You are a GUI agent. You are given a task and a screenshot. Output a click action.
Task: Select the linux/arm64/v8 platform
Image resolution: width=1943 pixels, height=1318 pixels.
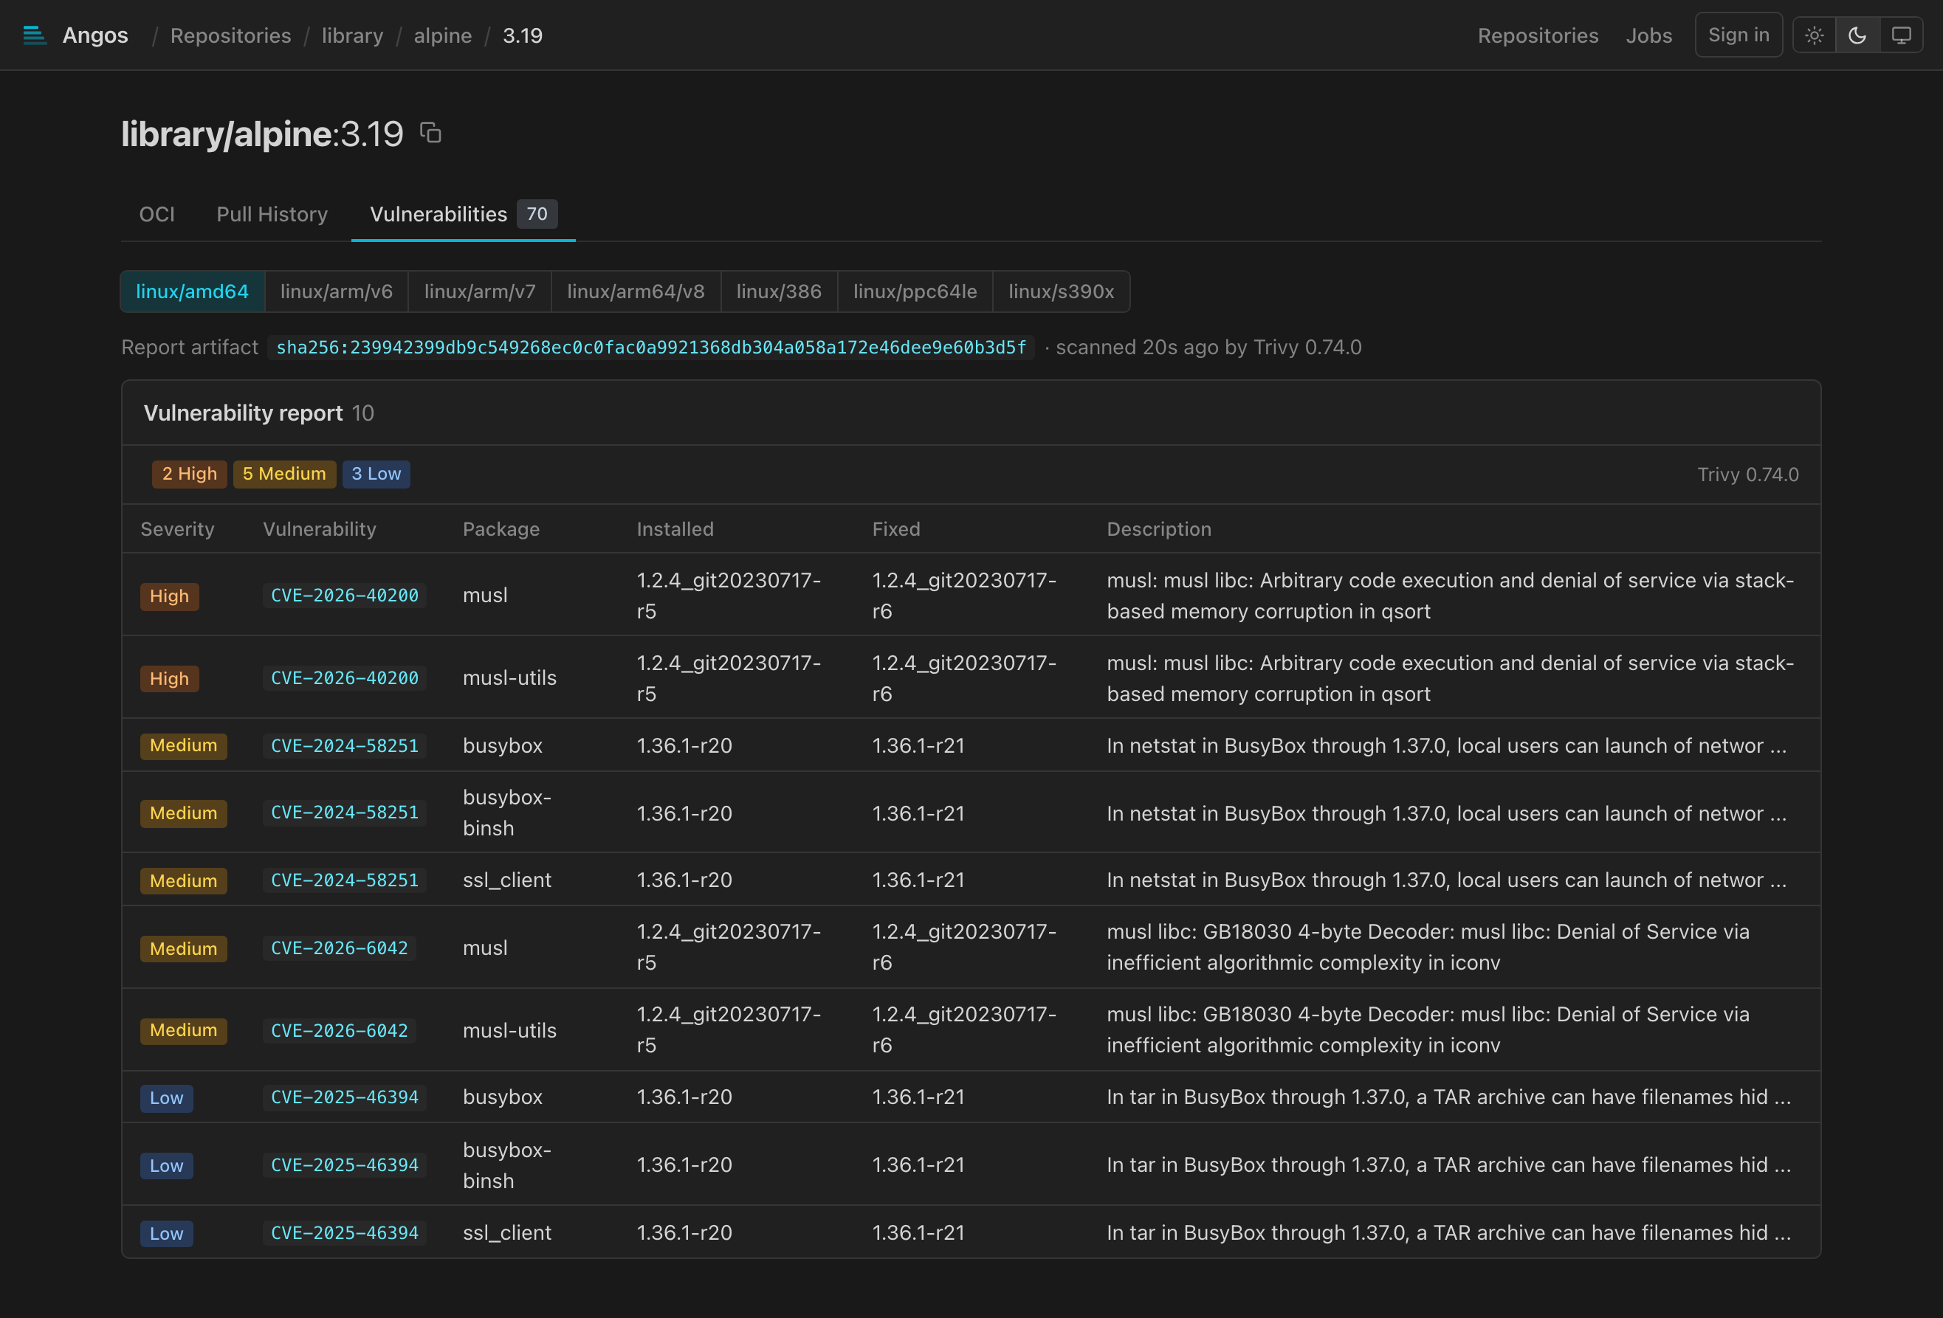[636, 291]
